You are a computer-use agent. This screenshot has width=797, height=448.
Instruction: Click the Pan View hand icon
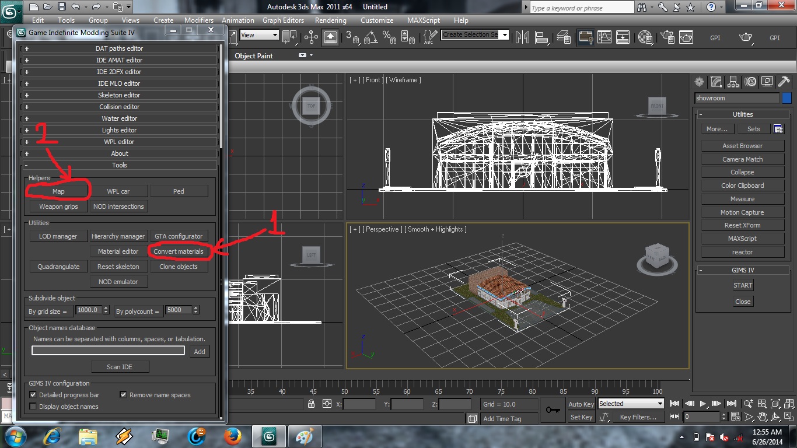[762, 417]
